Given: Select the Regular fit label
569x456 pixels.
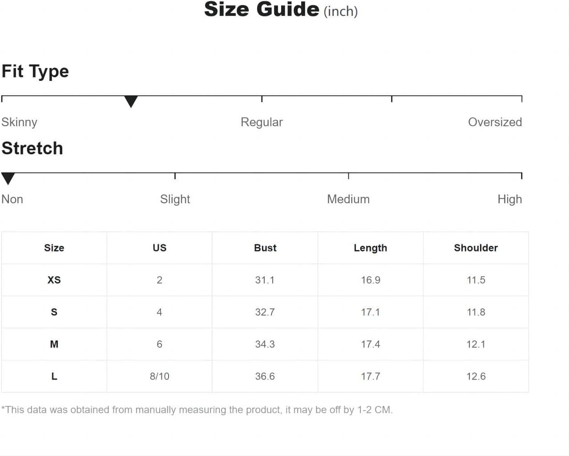Looking at the screenshot, I should pyautogui.click(x=262, y=122).
